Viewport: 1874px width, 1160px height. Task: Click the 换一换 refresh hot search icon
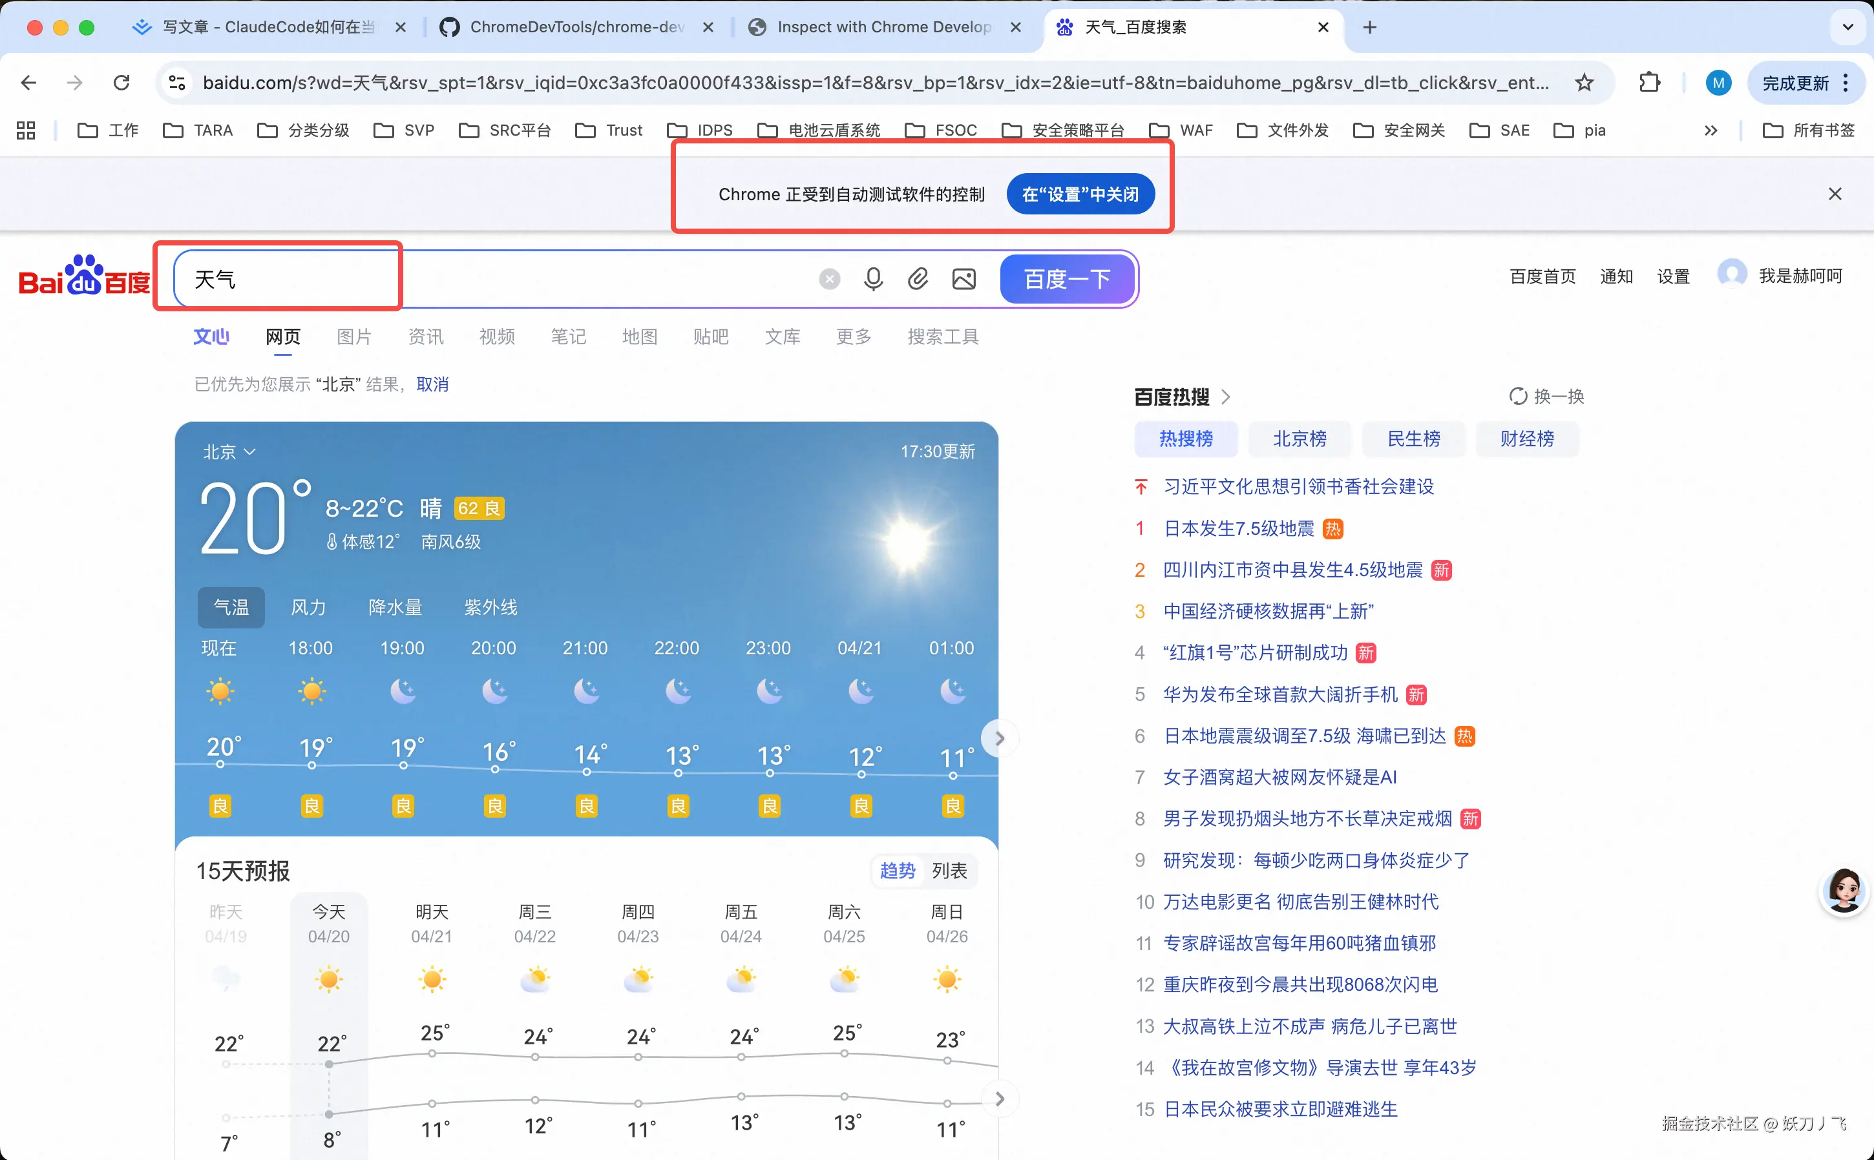tap(1518, 396)
